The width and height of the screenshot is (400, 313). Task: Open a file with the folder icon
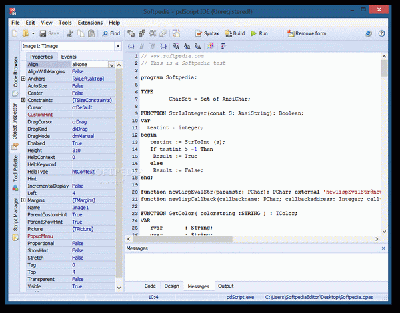[x=25, y=33]
